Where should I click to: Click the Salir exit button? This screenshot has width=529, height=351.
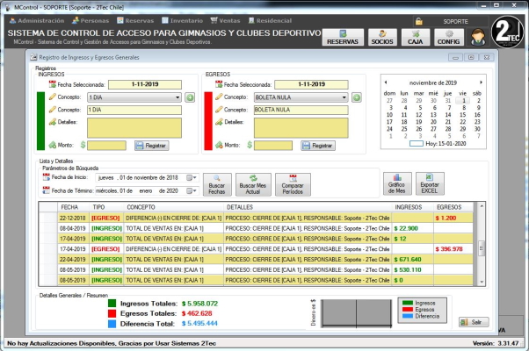click(x=474, y=322)
